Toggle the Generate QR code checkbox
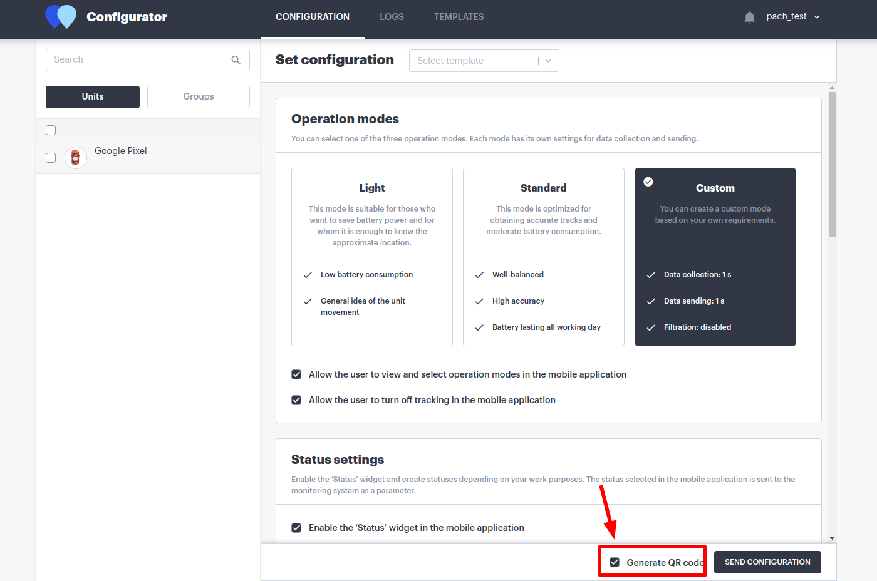 click(615, 562)
